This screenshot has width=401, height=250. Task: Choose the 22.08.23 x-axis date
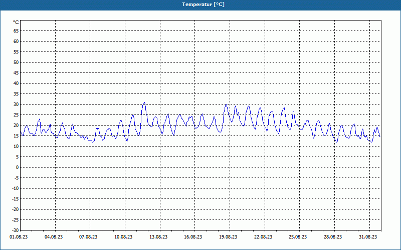click(x=263, y=237)
